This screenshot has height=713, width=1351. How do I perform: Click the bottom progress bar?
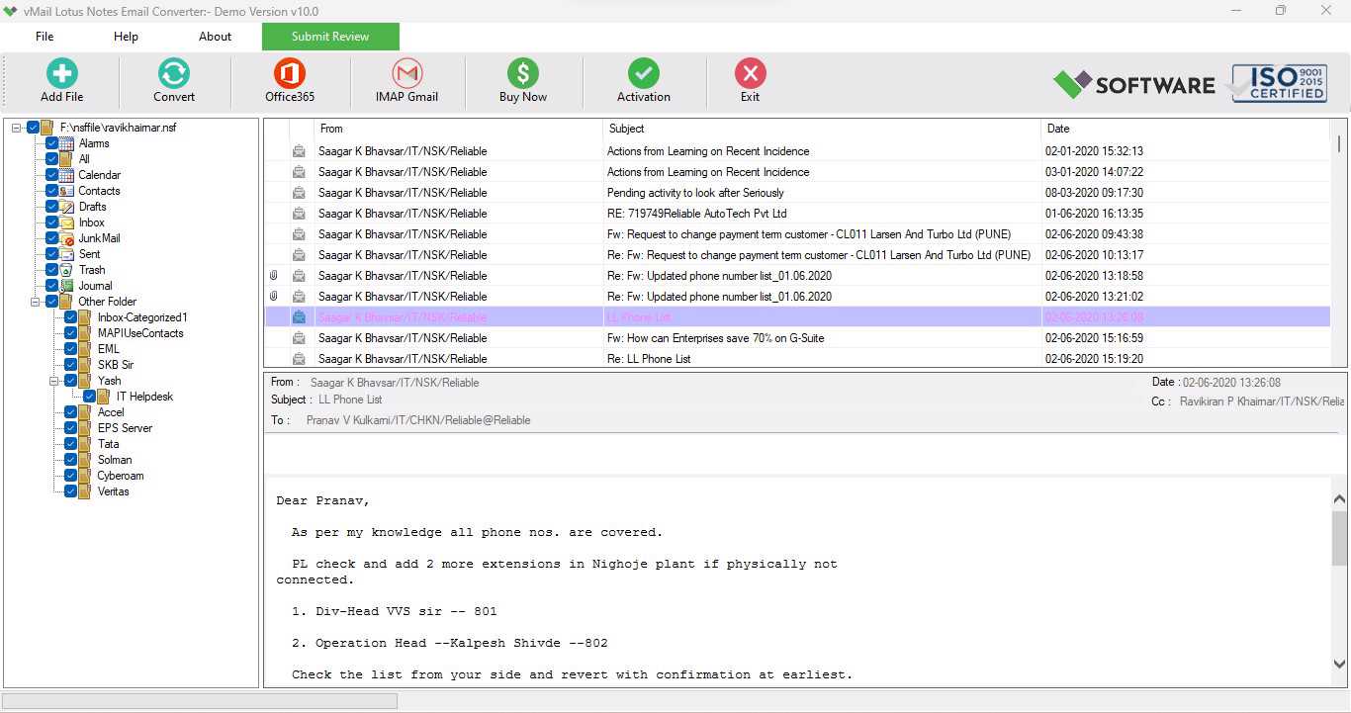(x=200, y=701)
